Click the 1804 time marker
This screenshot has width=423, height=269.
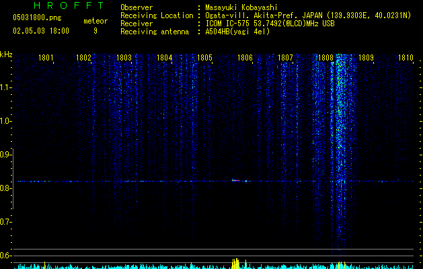click(x=164, y=58)
